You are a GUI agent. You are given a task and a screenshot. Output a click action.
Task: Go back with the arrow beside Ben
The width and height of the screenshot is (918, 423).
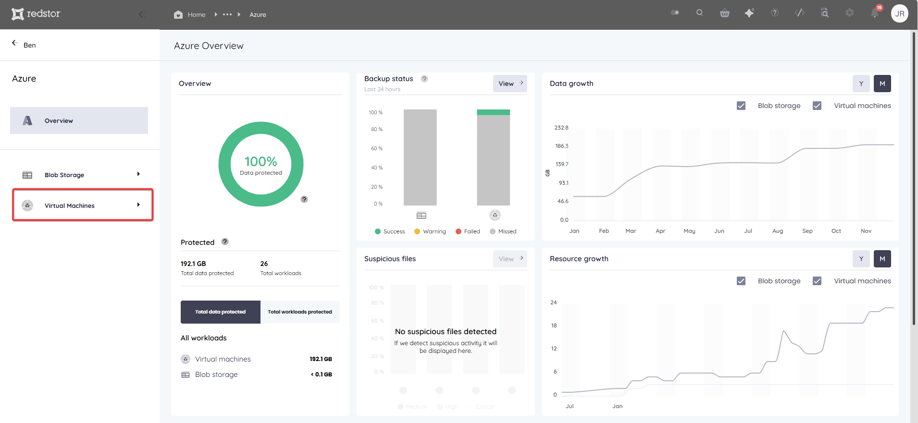click(15, 43)
